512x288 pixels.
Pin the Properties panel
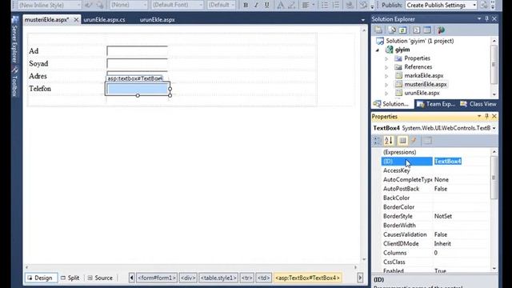pos(486,116)
